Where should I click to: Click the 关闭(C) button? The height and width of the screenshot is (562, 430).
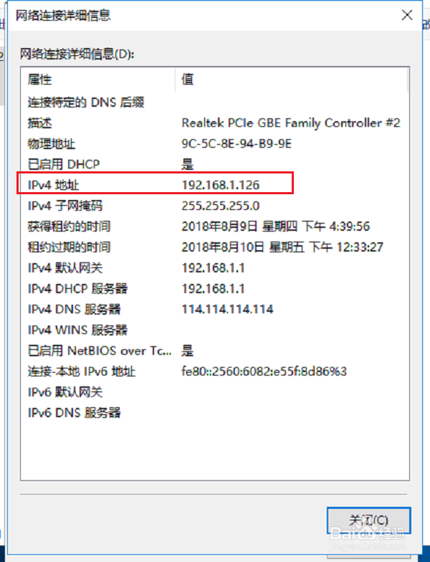click(x=368, y=520)
